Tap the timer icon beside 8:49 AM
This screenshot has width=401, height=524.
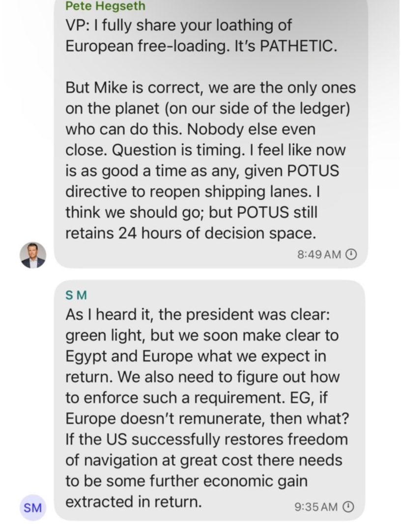(350, 255)
